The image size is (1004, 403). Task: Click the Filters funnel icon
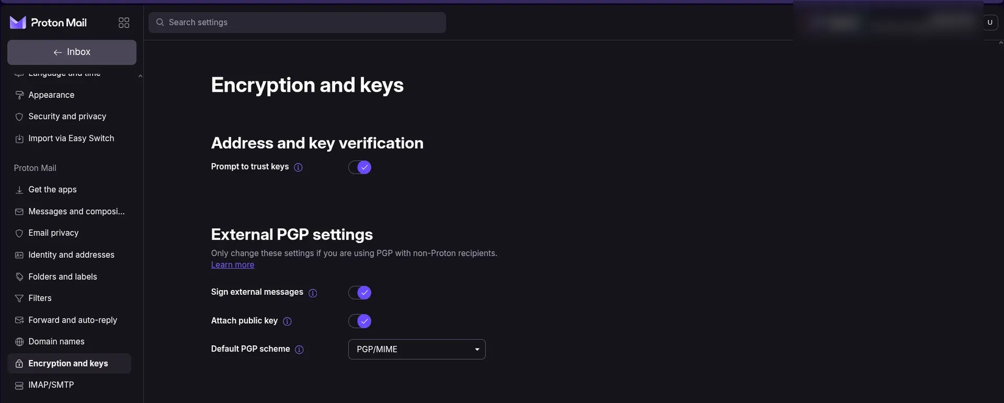point(18,298)
